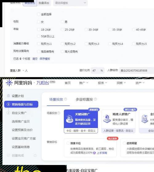The height and width of the screenshot is (172, 154).
Task: Check the 全部选择 checkbox
Action: click(x=38, y=14)
